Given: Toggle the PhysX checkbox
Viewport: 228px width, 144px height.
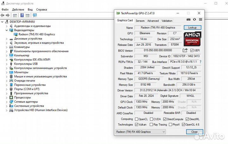Looking at the screenshot, I should (x=170, y=124).
